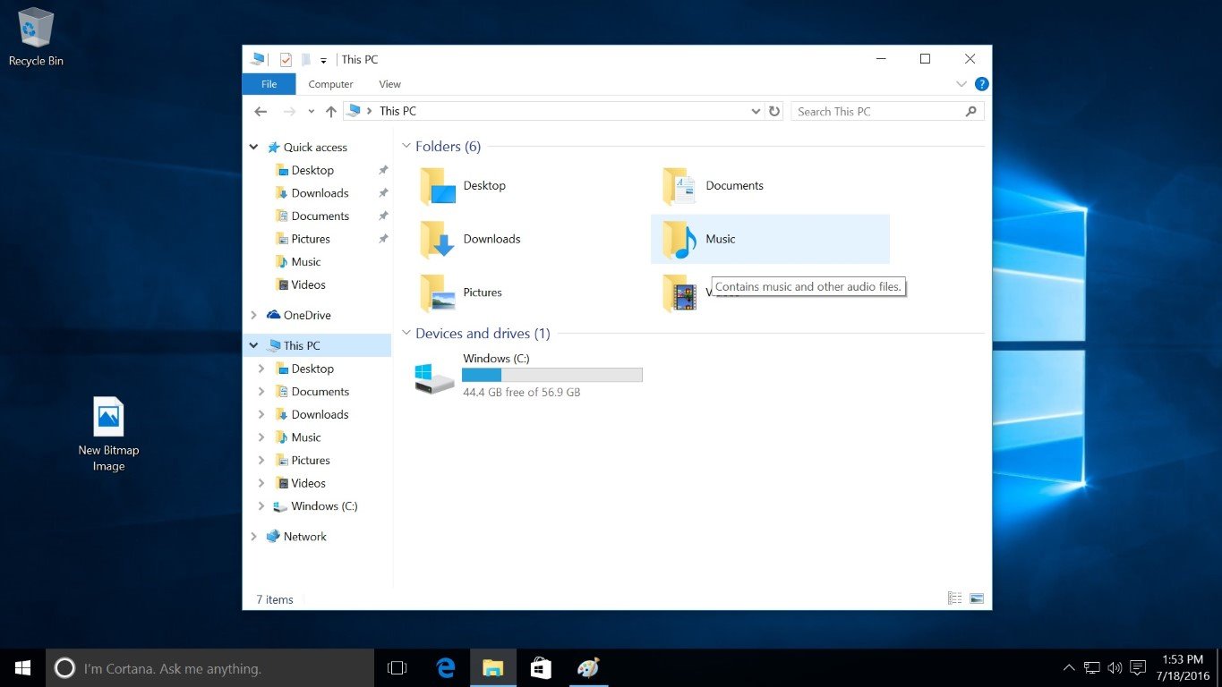This screenshot has width=1222, height=687.
Task: Click the Forward navigation arrow
Action: tap(289, 112)
